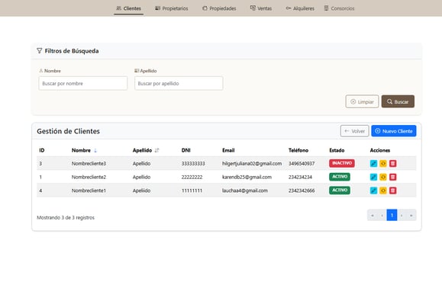
Task: Delete client Nombrecliente2 using red trash icon
Action: [x=392, y=177]
